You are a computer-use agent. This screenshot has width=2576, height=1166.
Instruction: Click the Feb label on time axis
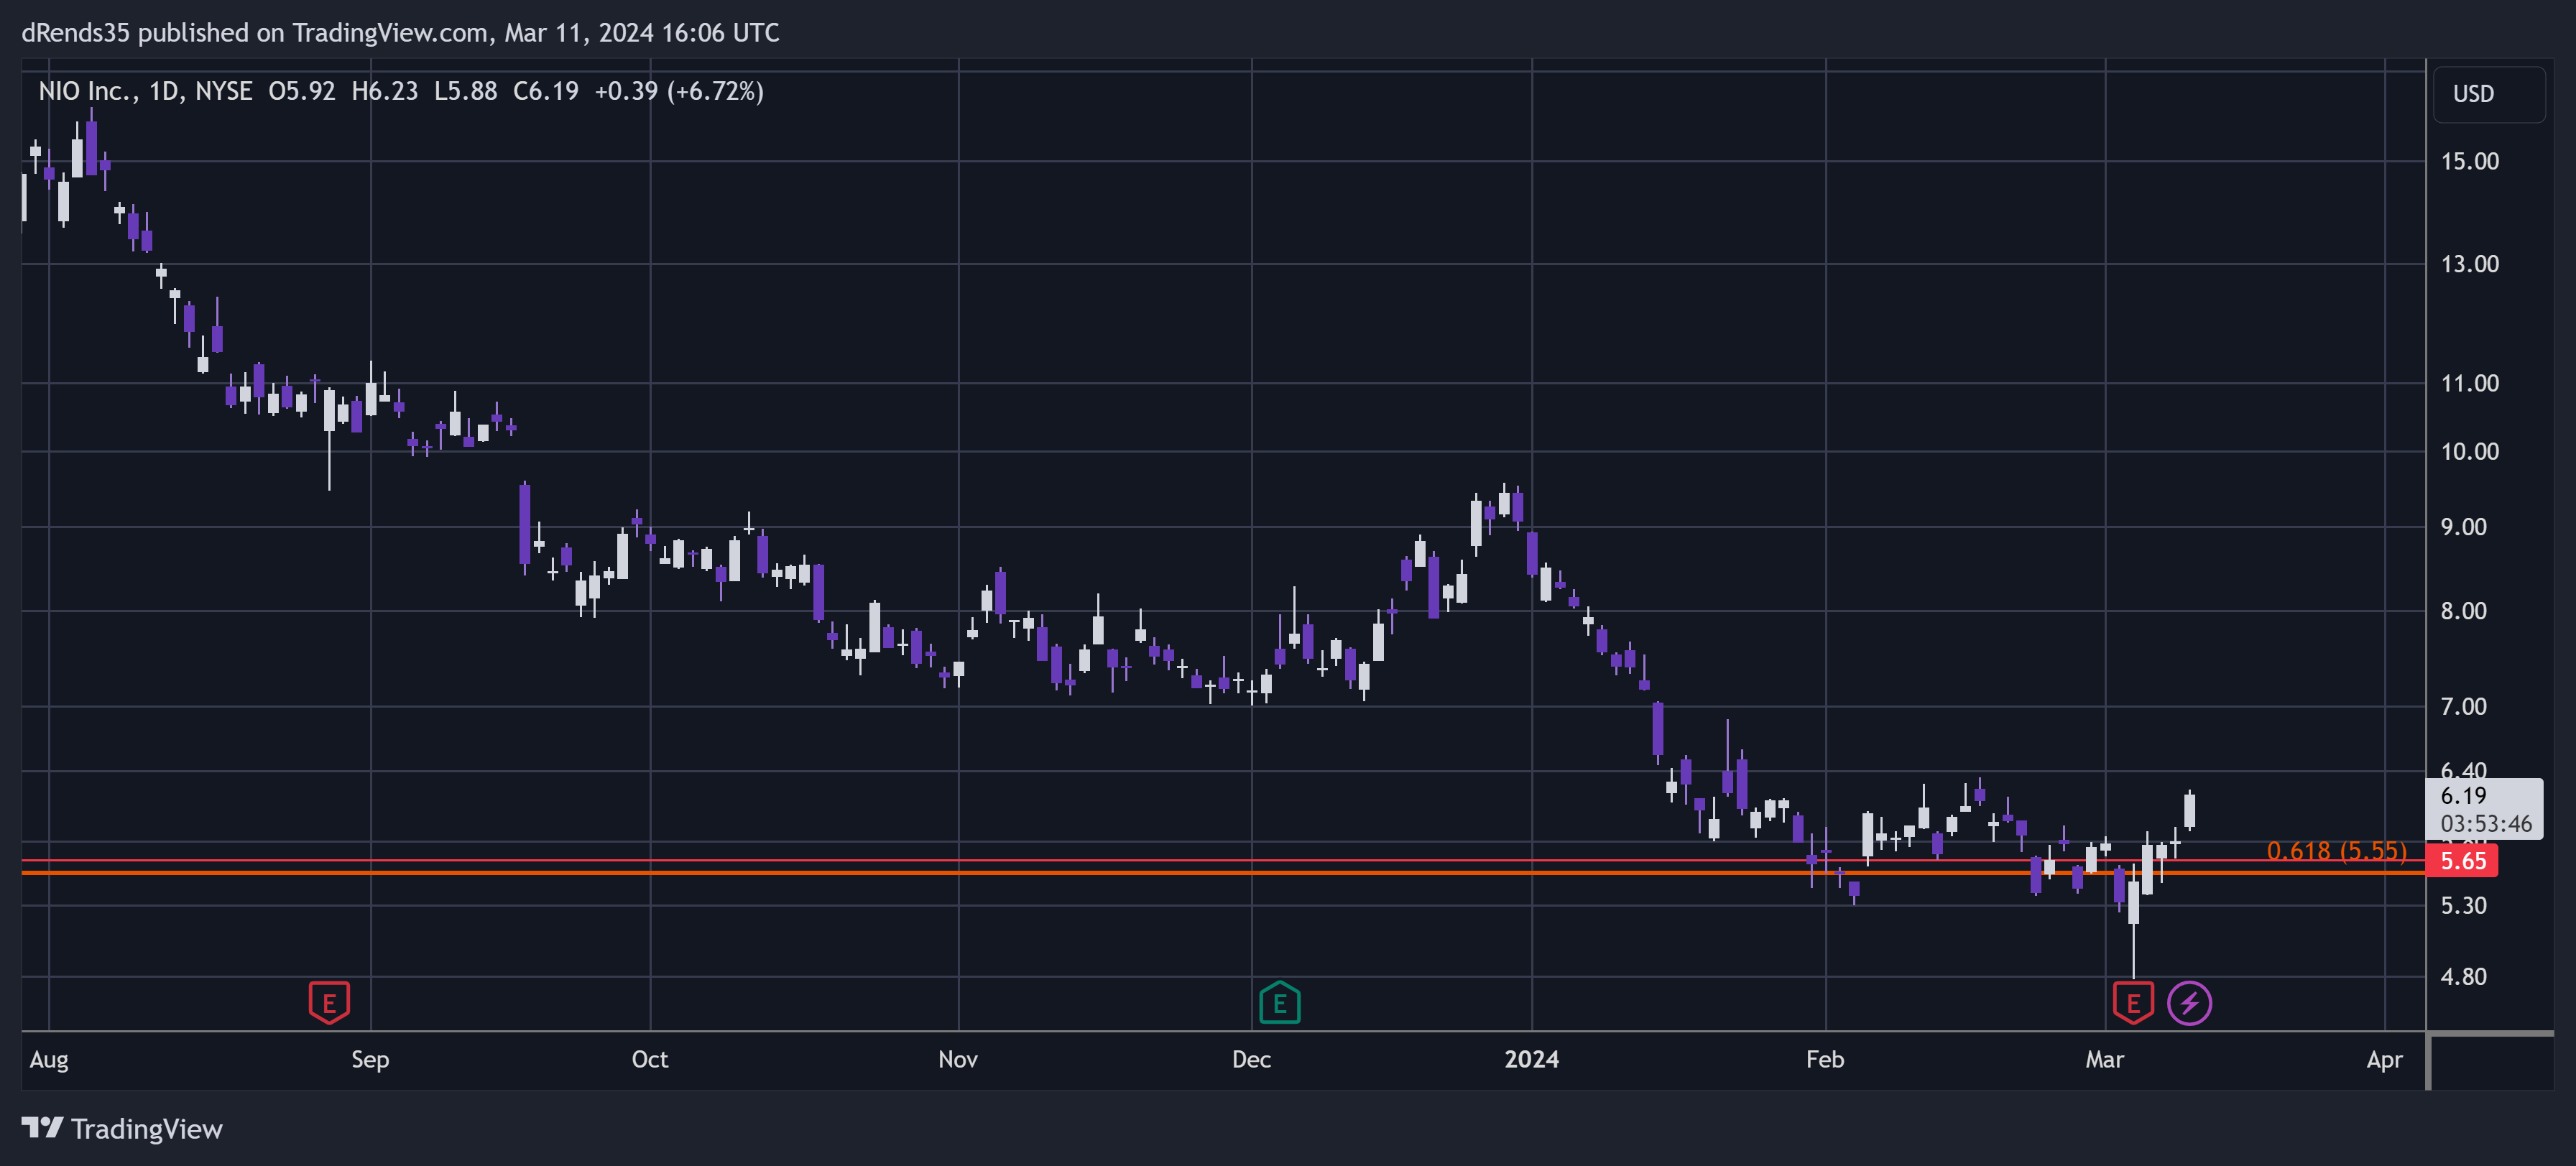tap(1825, 1060)
